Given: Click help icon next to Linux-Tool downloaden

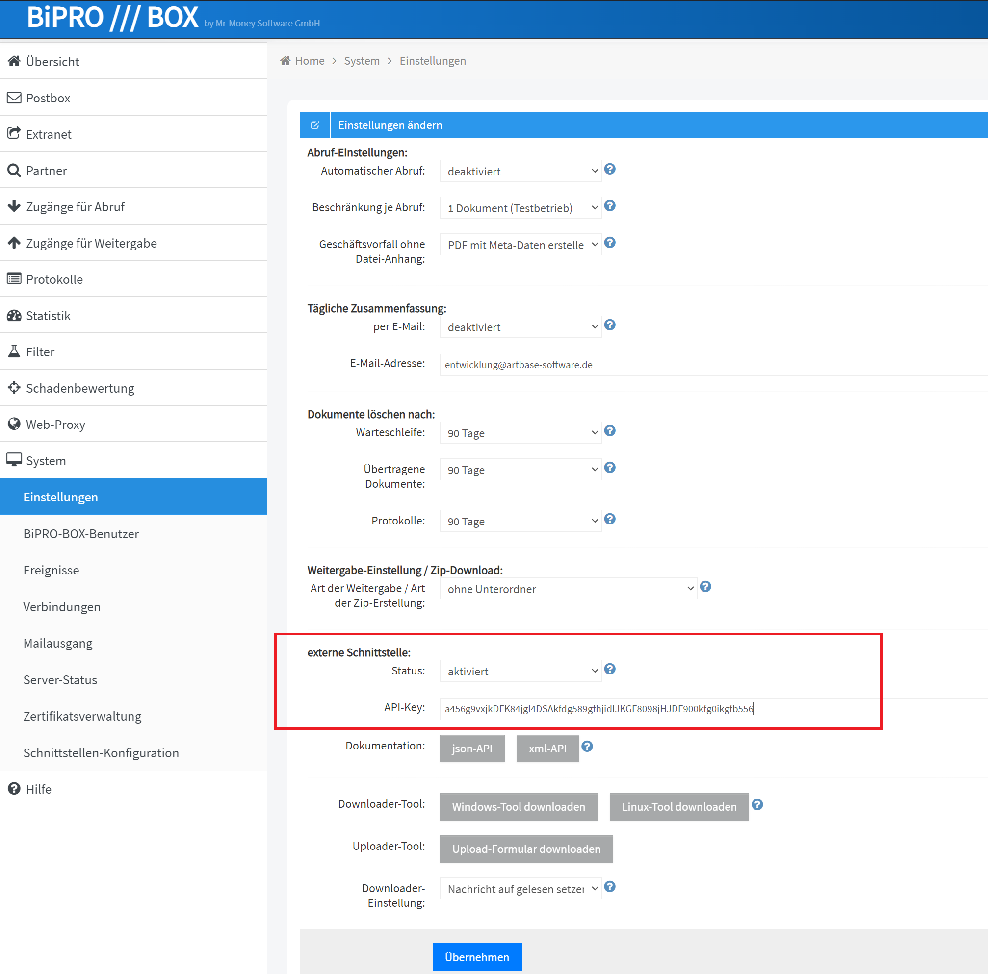Looking at the screenshot, I should [757, 805].
